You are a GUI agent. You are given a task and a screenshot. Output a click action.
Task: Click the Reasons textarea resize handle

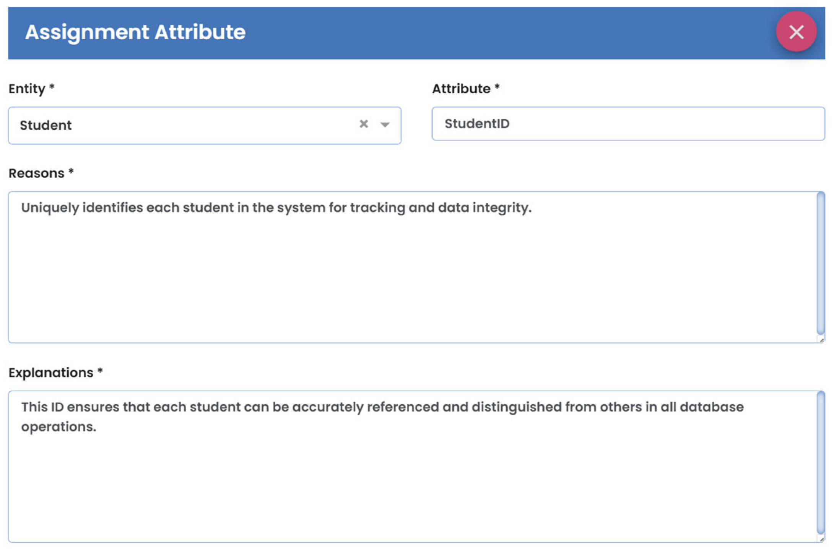pyautogui.click(x=821, y=340)
